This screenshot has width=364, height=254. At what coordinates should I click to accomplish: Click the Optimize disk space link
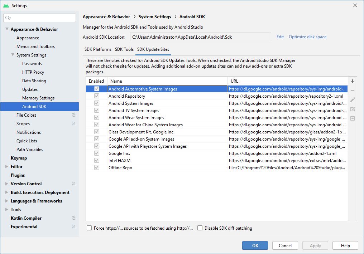point(307,37)
